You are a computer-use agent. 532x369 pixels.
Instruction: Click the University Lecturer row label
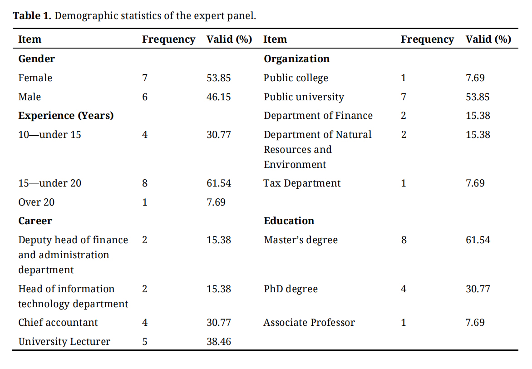pyautogui.click(x=64, y=341)
